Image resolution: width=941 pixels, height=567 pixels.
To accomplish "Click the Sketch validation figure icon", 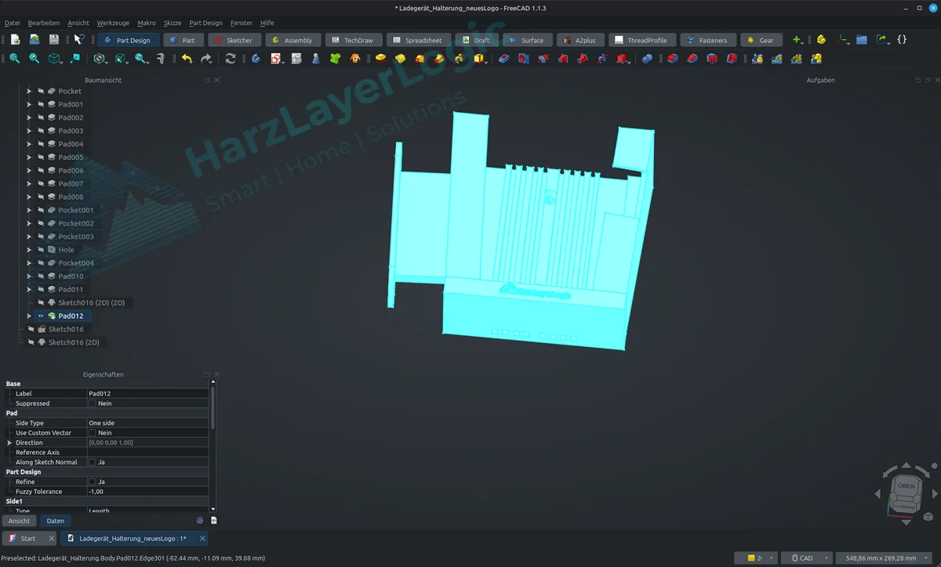I will tap(315, 59).
